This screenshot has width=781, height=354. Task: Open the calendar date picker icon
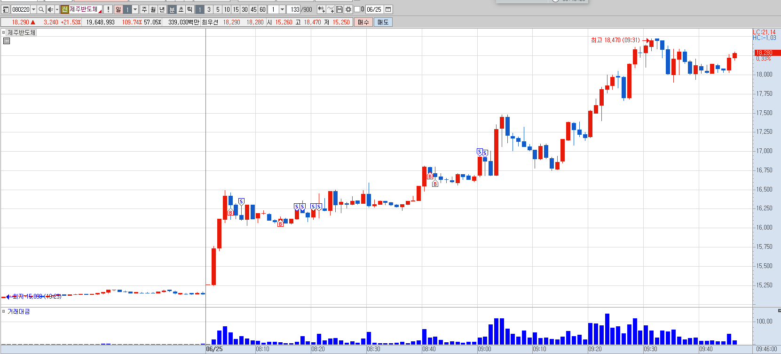coord(388,9)
